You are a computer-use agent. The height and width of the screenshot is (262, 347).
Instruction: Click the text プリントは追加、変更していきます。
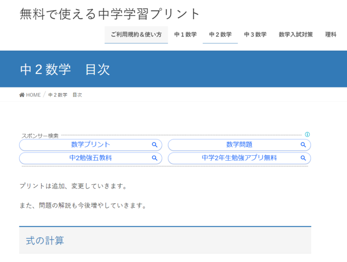click(74, 186)
